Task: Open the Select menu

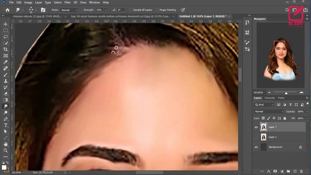Action: pyautogui.click(x=57, y=2)
